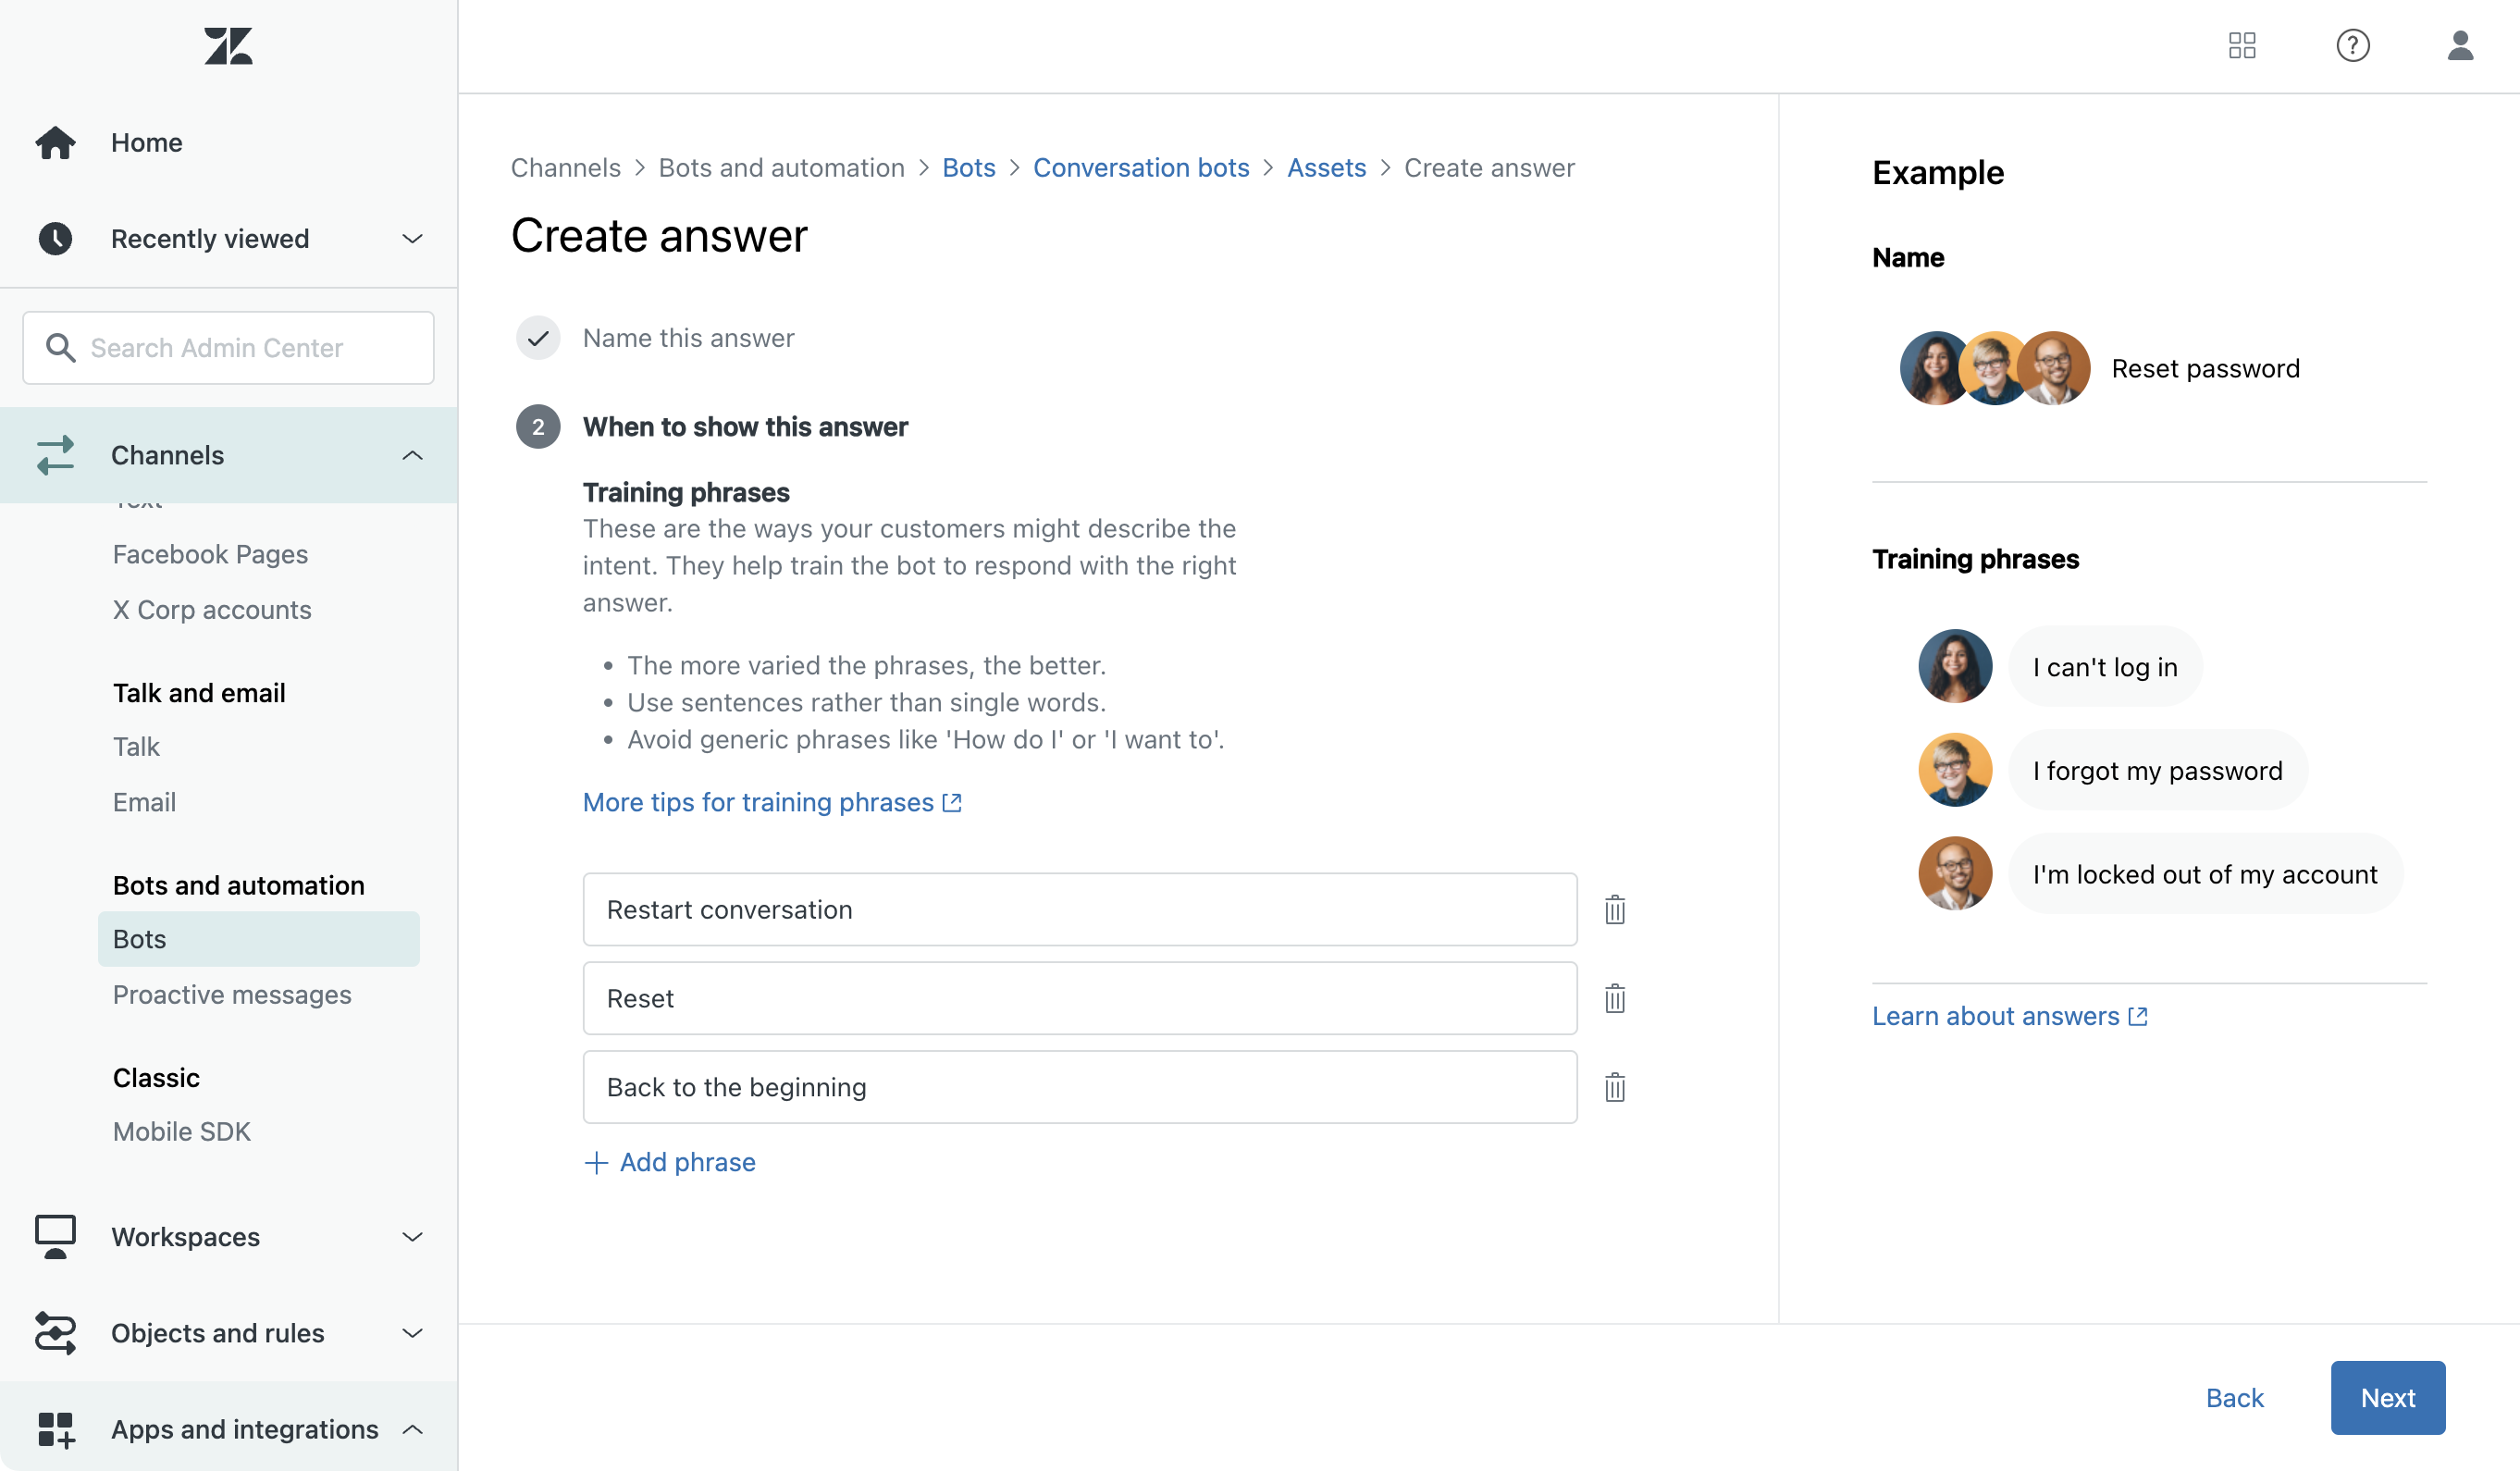The width and height of the screenshot is (2520, 1471).
Task: Open the Home icon in the sidebar
Action: [56, 142]
